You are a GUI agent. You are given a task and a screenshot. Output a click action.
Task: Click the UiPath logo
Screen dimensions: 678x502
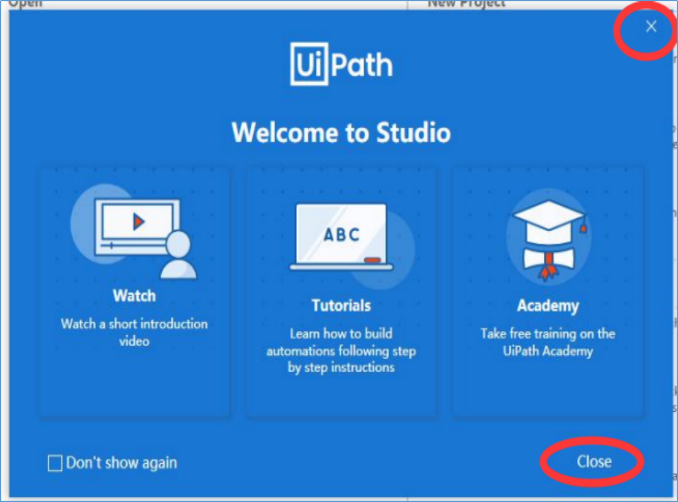pos(341,65)
